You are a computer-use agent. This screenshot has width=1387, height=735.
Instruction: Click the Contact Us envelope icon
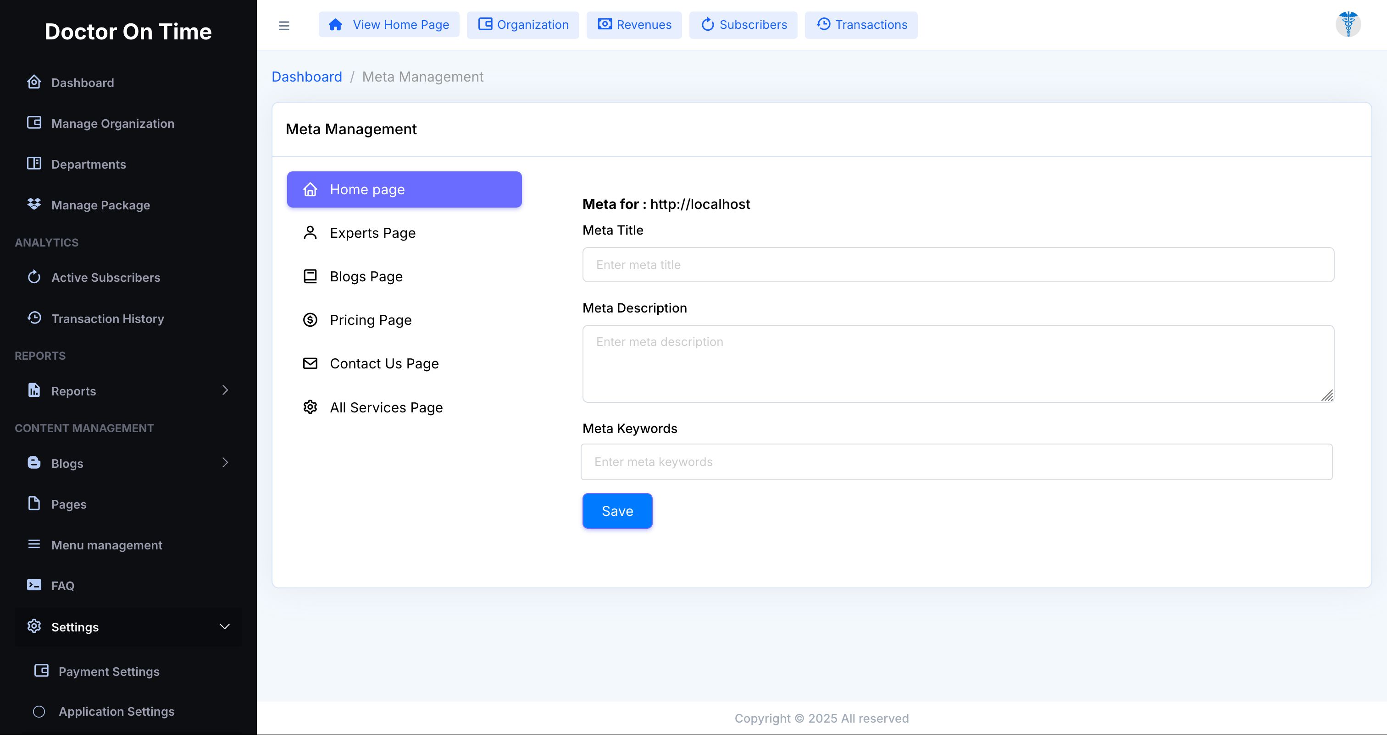(x=310, y=363)
